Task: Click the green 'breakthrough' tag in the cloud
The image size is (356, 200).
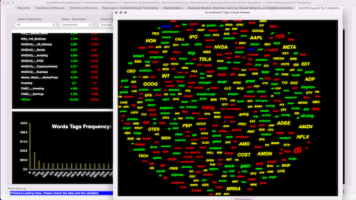Action: (206, 94)
